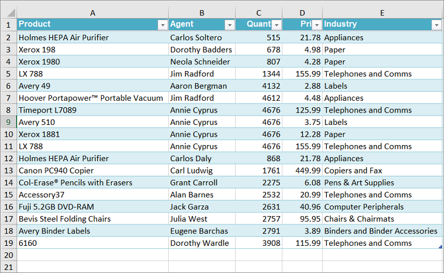Select row 9 header
Image resolution: width=444 pixels, height=273 pixels.
[x=8, y=122]
